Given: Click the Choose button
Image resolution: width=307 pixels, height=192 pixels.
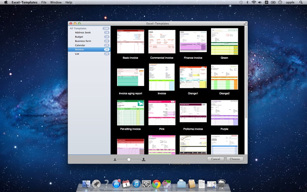Looking at the screenshot, I should coord(235,159).
